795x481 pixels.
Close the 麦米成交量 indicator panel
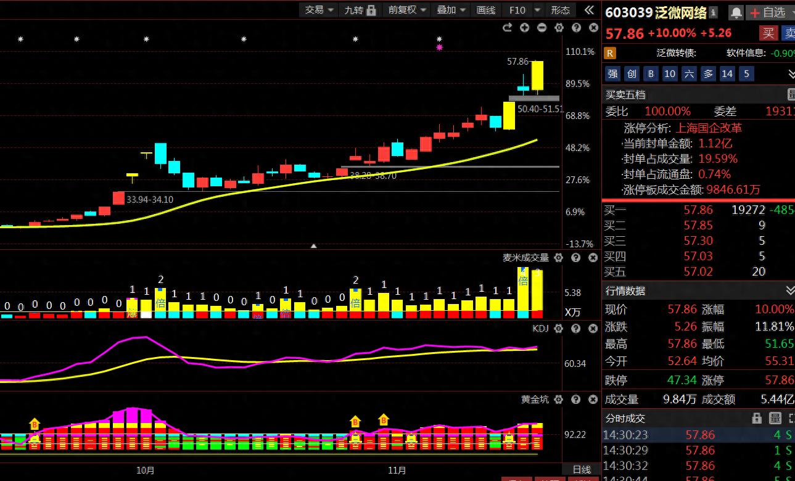(593, 258)
